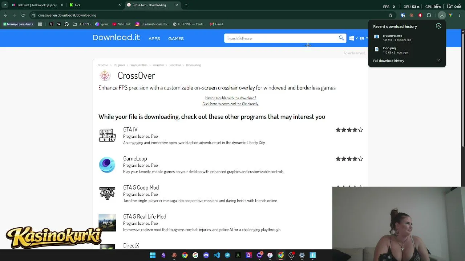Screen dimensions: 465x261
Task: Open the GameLoop program page
Action: (x=135, y=158)
